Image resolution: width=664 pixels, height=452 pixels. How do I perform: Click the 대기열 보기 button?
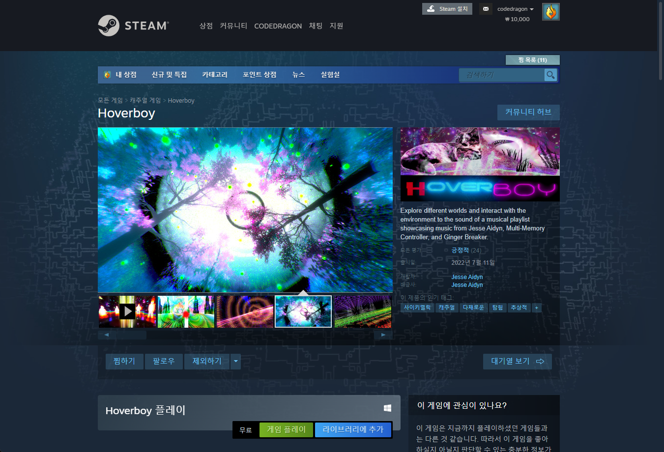[517, 362]
